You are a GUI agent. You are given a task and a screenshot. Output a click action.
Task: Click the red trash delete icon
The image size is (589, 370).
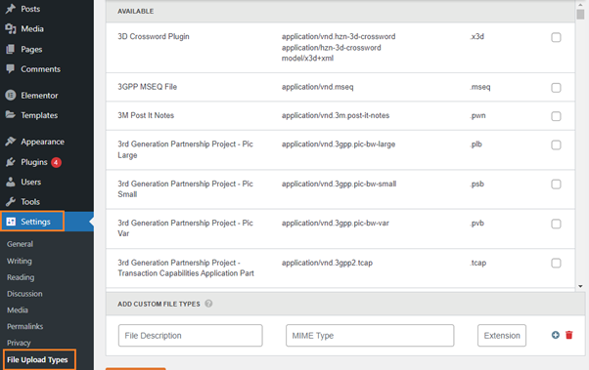pyautogui.click(x=569, y=335)
